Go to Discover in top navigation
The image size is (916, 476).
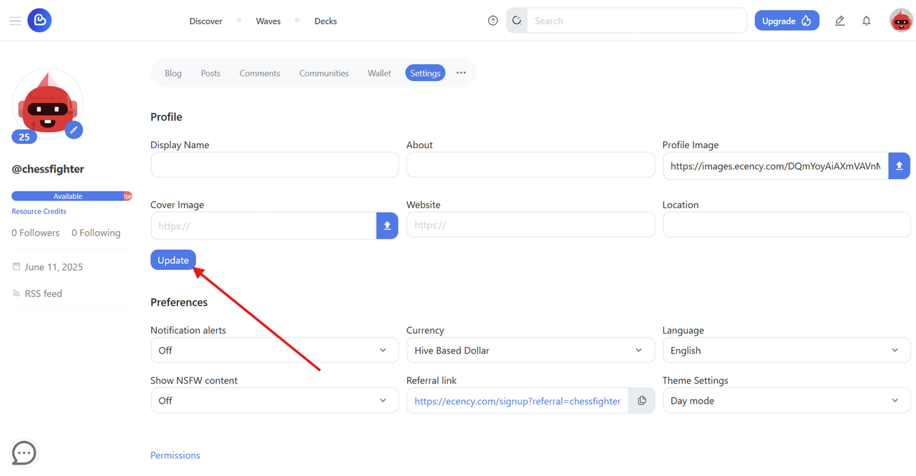(206, 21)
